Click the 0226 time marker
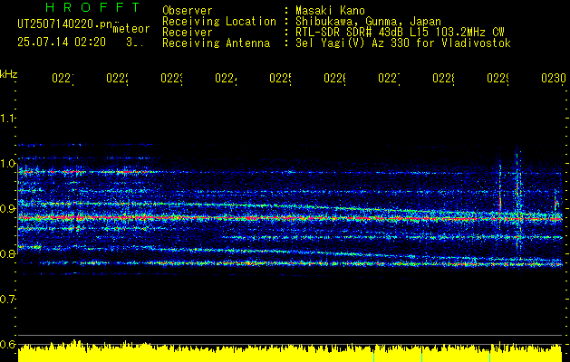The width and height of the screenshot is (570, 362). pyautogui.click(x=334, y=78)
